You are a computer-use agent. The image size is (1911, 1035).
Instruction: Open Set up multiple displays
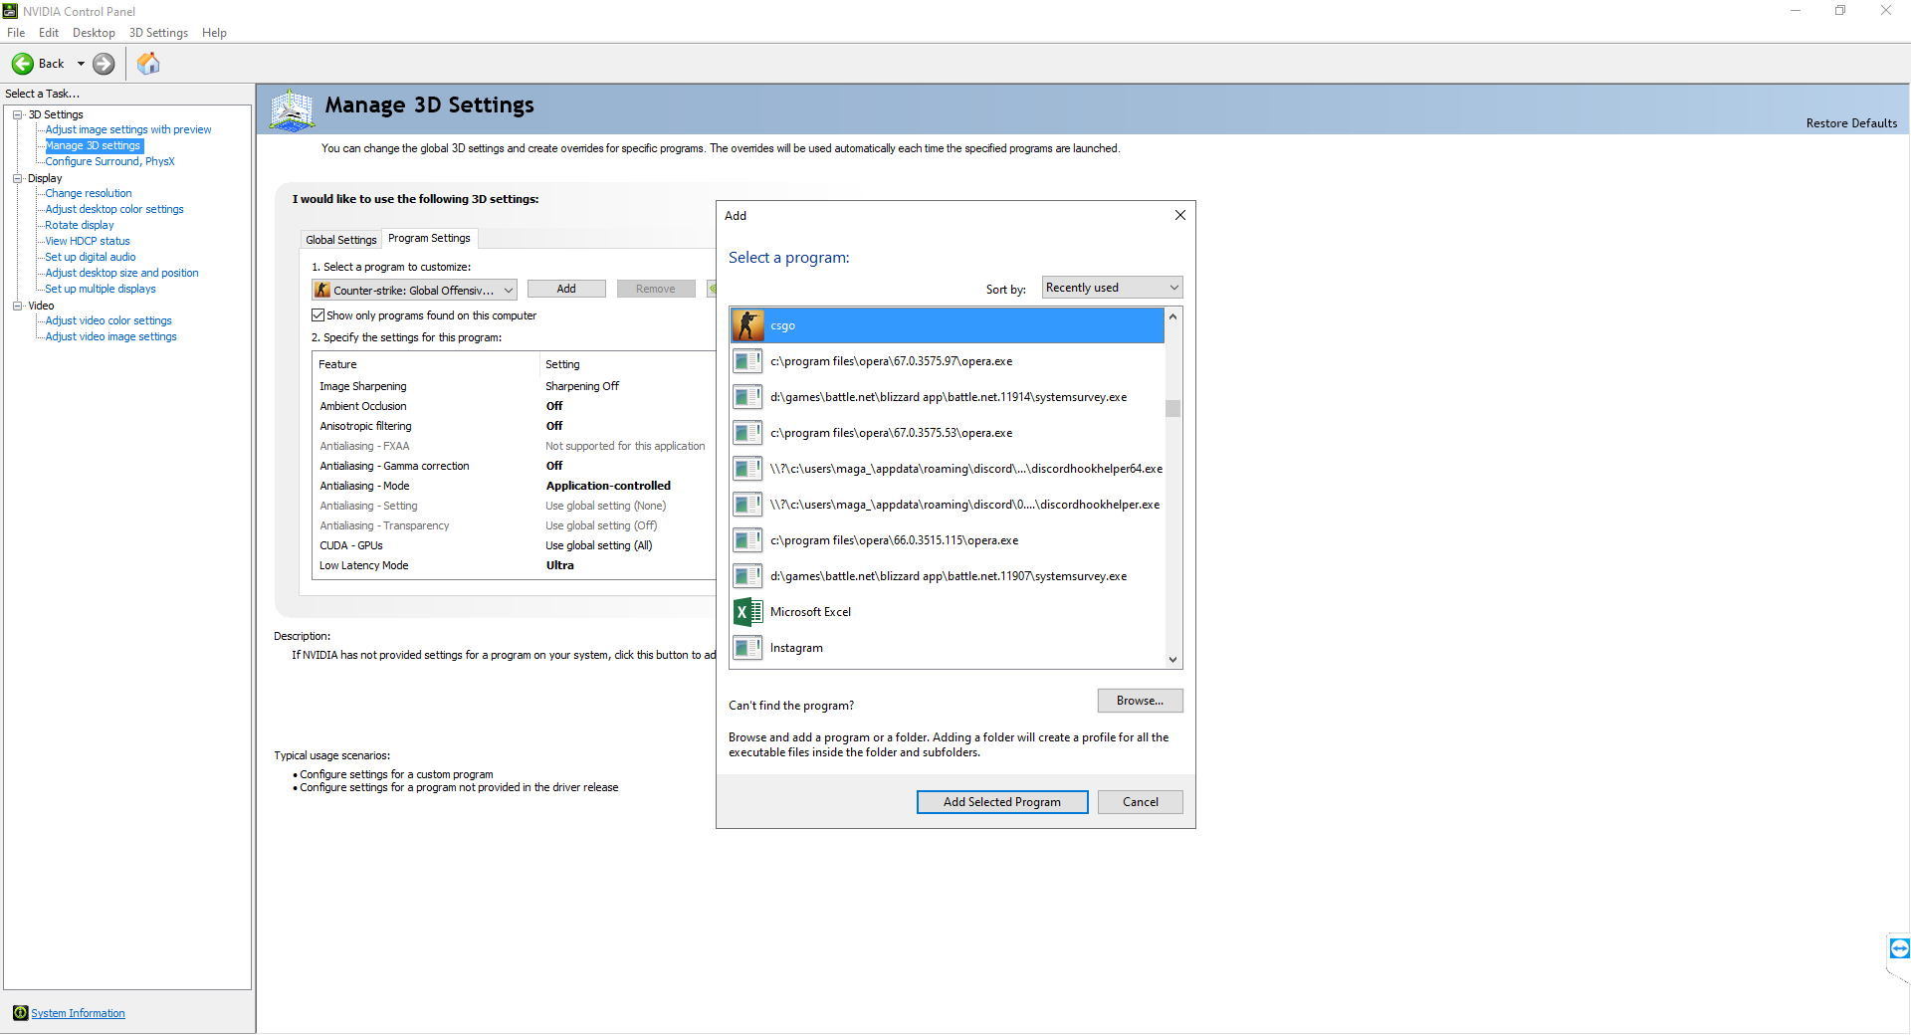(x=101, y=289)
